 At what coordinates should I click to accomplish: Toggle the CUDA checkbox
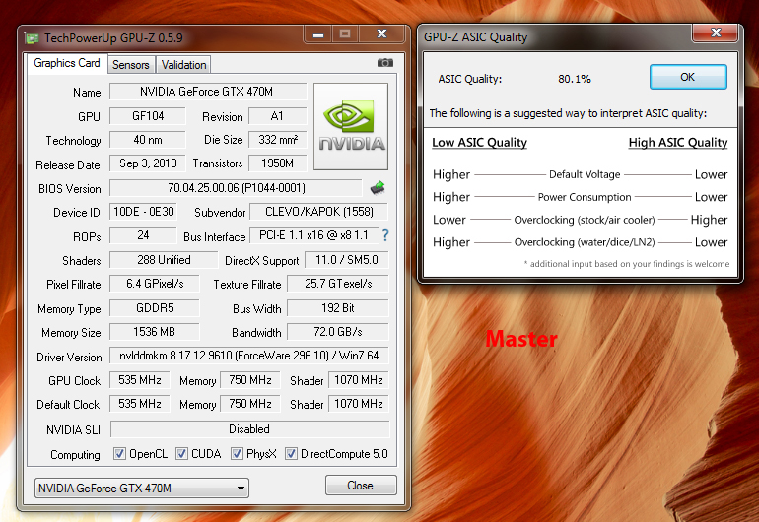pos(181,454)
